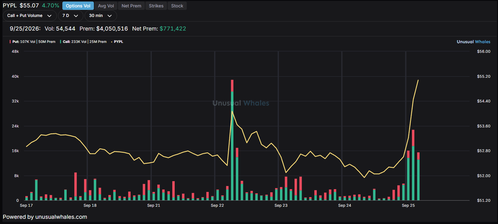
Task: Toggle the Put series in legend
Action: pos(32,41)
